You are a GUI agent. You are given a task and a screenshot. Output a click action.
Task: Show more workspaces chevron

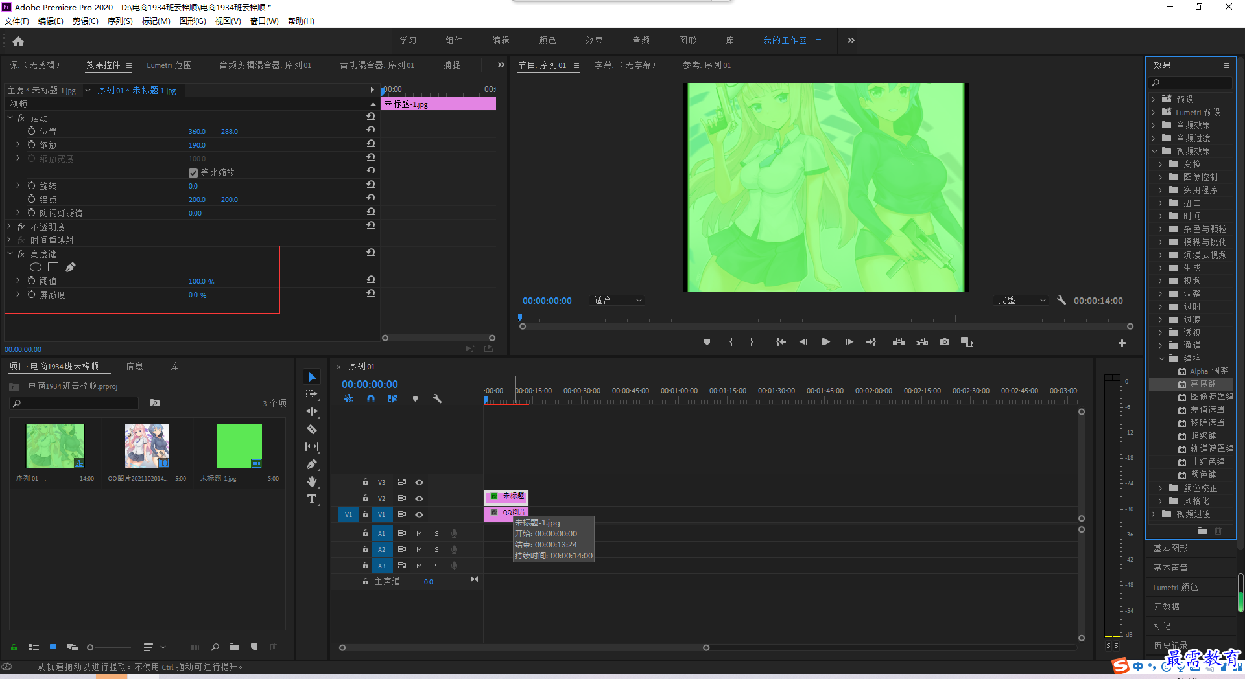click(851, 40)
